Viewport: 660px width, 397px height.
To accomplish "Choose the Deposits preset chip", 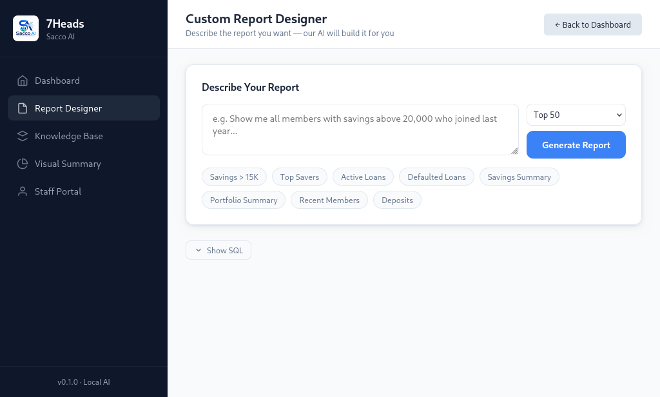I will (x=397, y=200).
